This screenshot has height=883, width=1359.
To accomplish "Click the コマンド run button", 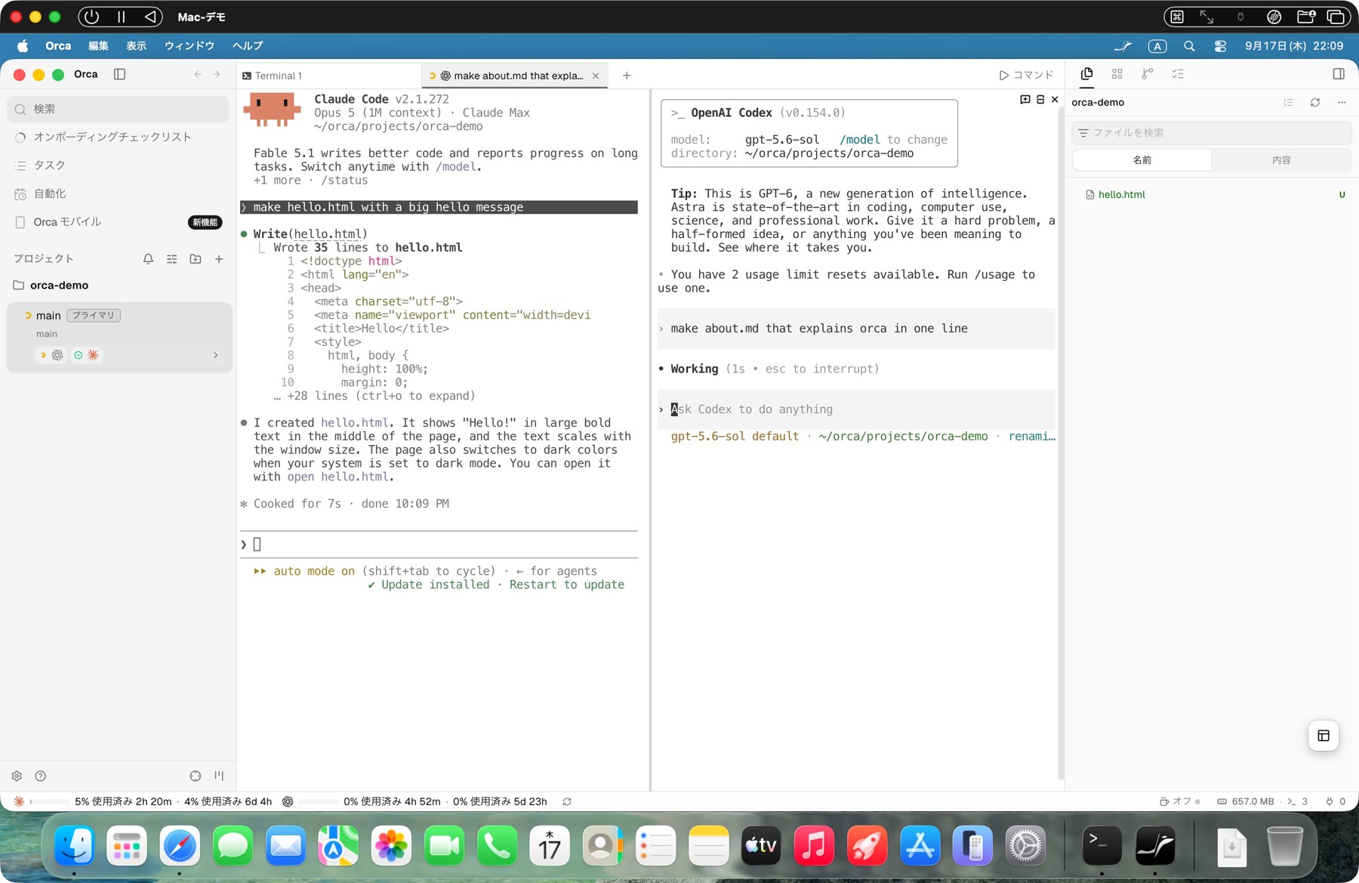I will click(1026, 75).
